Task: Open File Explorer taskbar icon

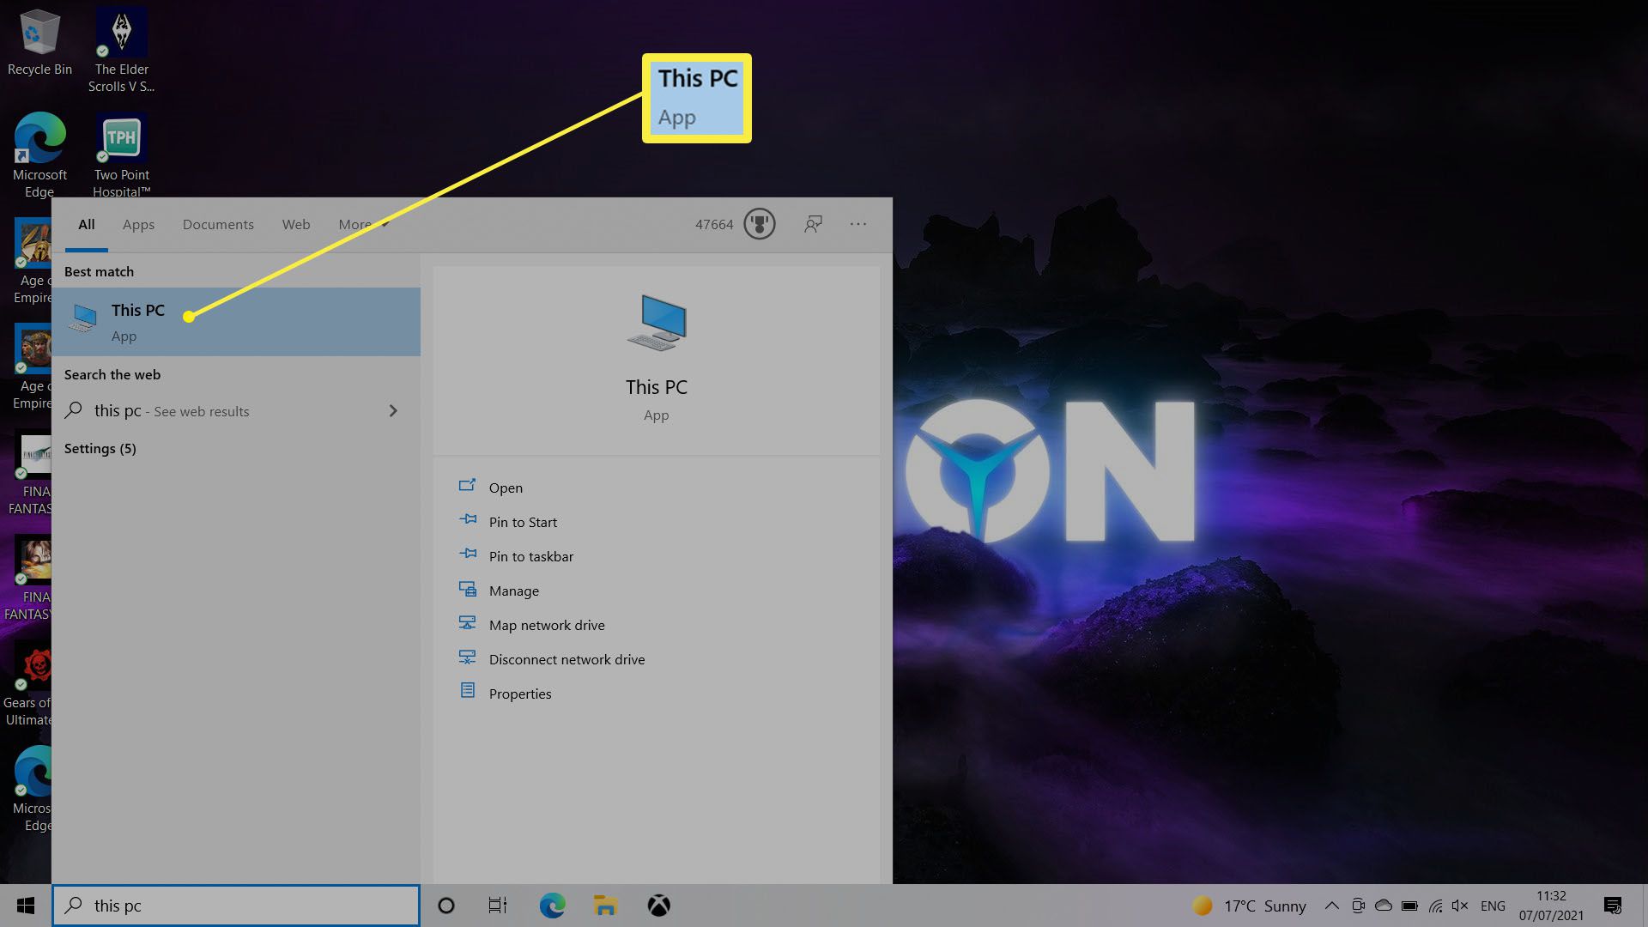Action: (605, 905)
